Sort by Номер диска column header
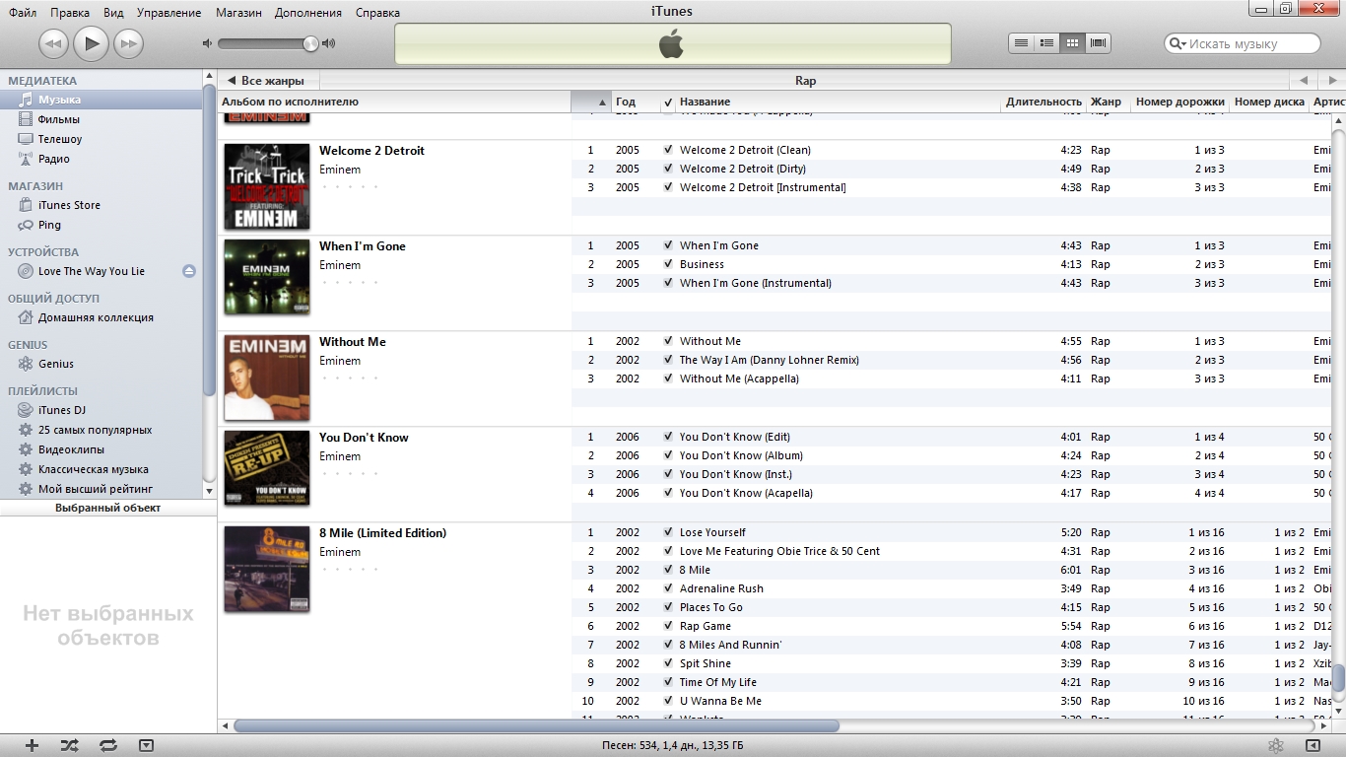This screenshot has width=1346, height=757. coord(1269,102)
